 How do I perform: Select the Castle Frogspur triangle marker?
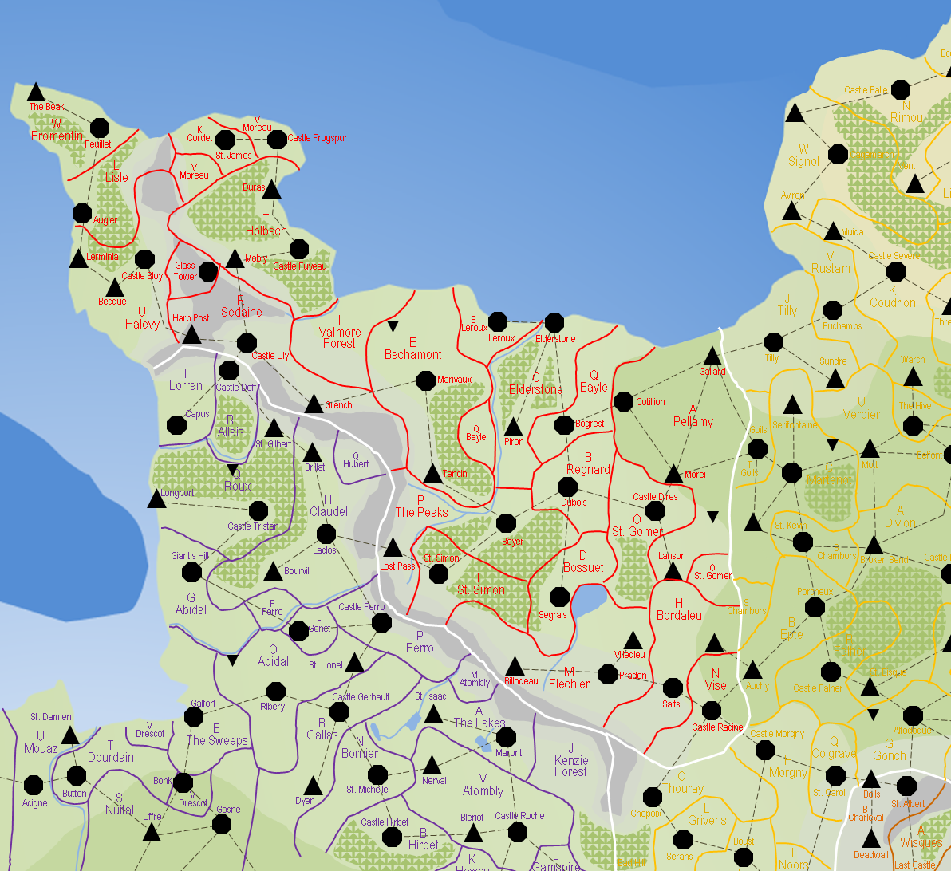(x=275, y=140)
